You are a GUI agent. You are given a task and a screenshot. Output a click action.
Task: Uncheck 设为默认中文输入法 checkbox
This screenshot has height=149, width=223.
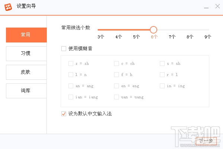(64, 114)
